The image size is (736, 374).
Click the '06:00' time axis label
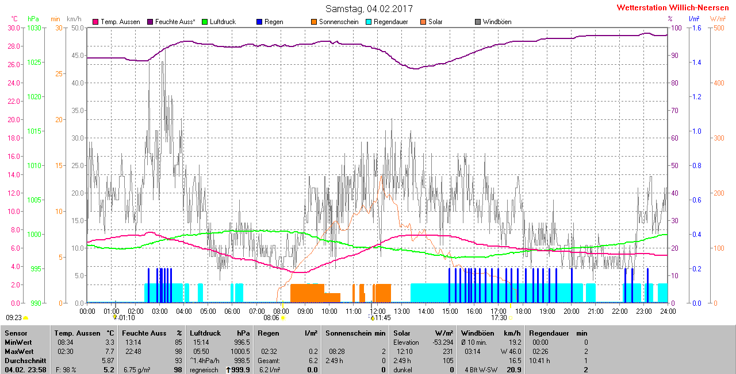pyautogui.click(x=232, y=311)
